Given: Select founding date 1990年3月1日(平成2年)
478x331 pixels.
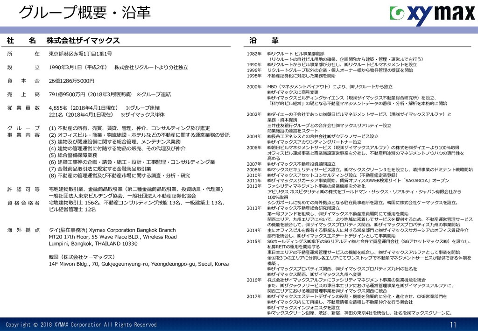Looking at the screenshot, I should coord(78,67).
